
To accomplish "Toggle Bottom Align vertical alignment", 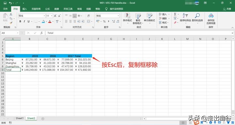I will 75,16.
